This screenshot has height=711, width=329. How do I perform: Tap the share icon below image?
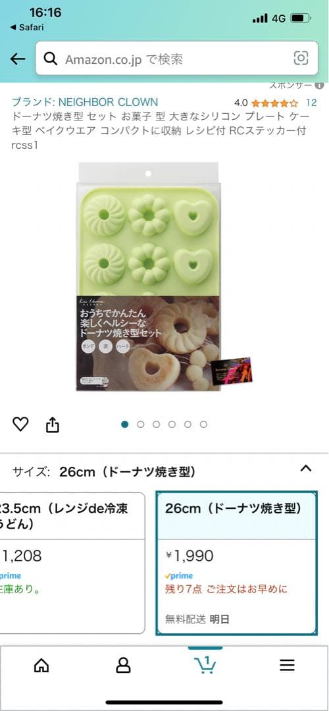[x=53, y=425]
